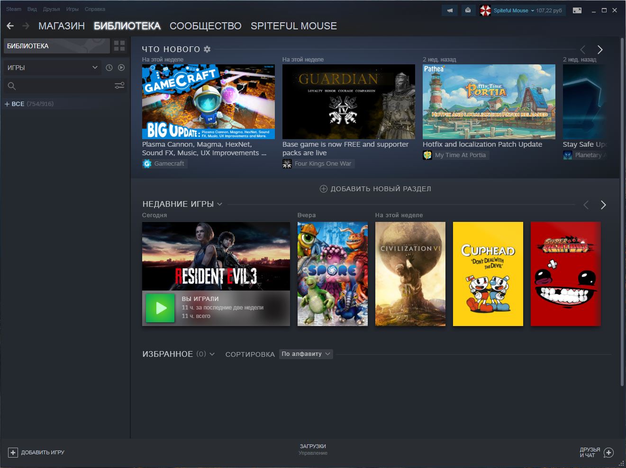Select the Civilization VI cover

[x=410, y=274]
